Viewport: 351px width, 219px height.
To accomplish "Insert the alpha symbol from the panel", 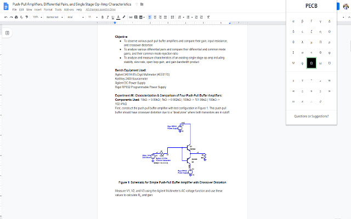I will click(x=293, y=21).
